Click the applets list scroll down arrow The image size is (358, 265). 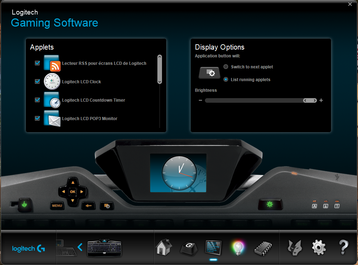tap(160, 82)
